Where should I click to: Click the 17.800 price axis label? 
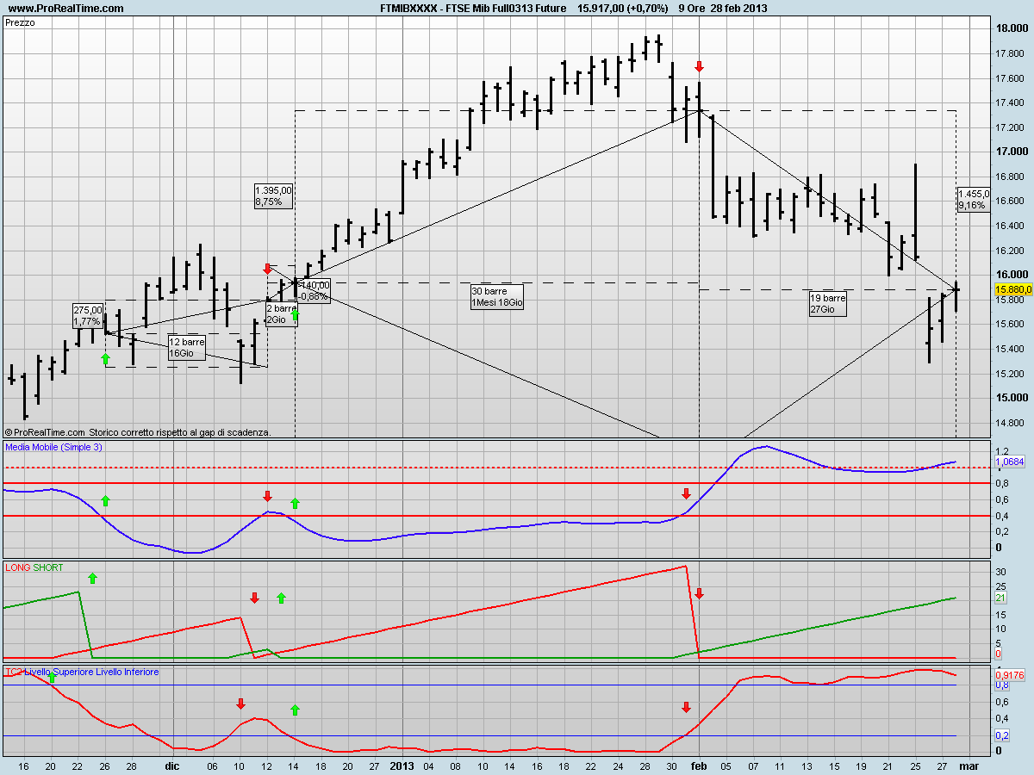1012,53
